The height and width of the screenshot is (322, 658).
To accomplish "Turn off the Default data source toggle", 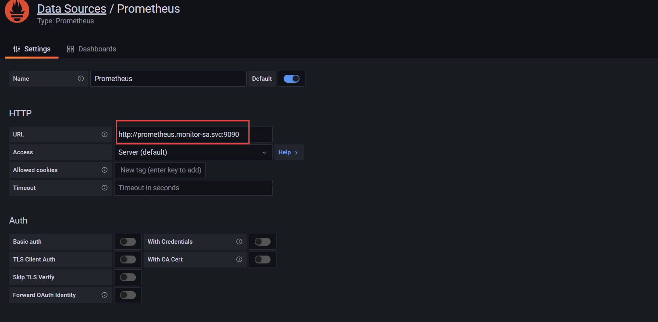I will (292, 79).
